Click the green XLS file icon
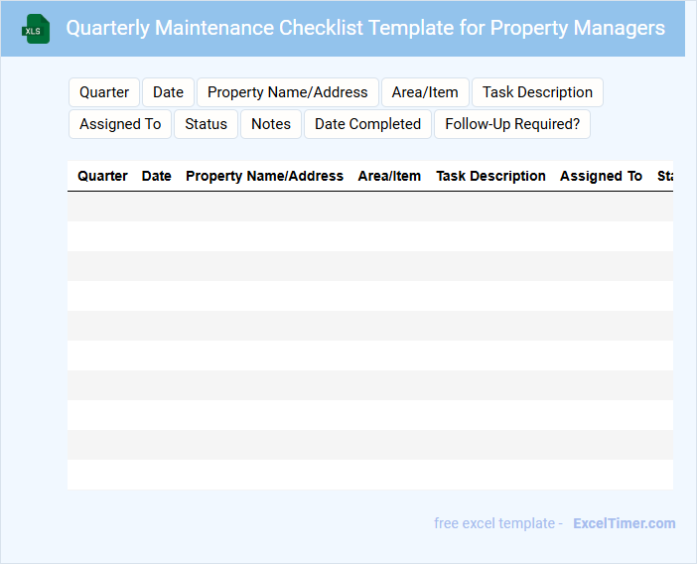Image resolution: width=697 pixels, height=564 pixels. (36, 29)
